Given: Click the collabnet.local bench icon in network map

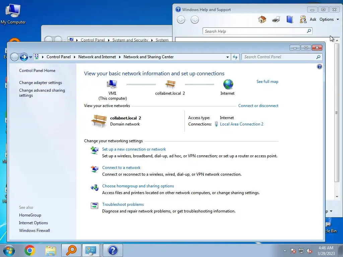Looking at the screenshot, I should click(170, 84).
